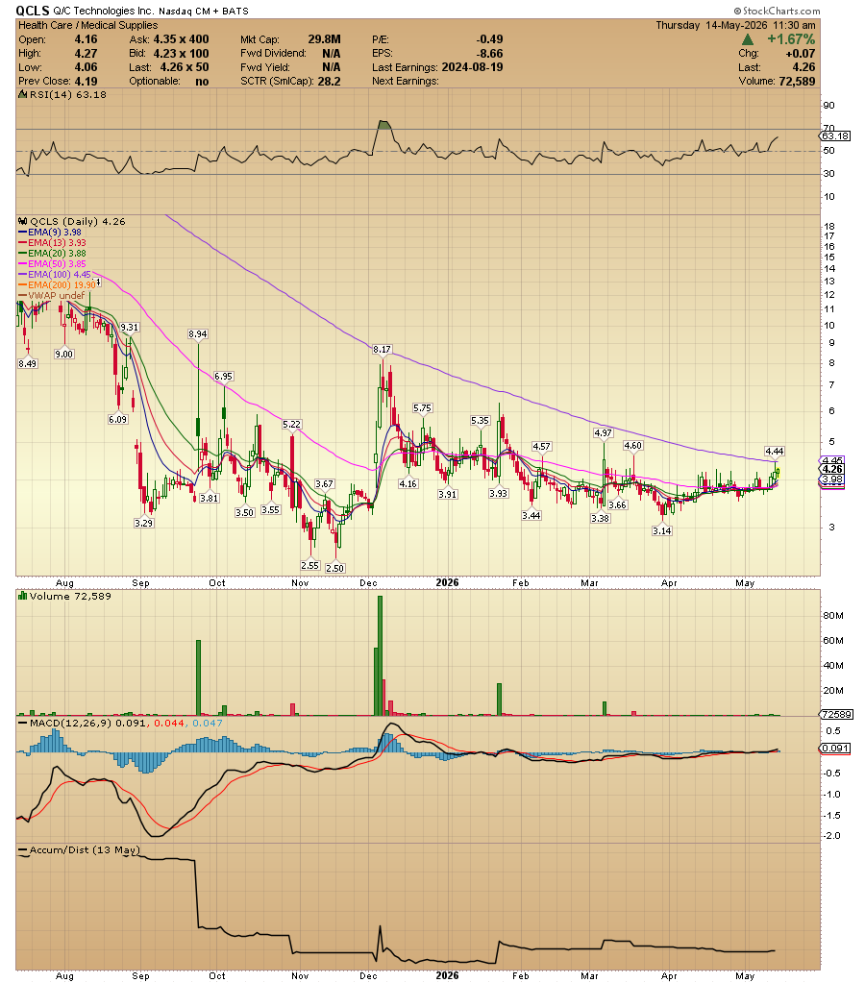The height and width of the screenshot is (983, 865).
Task: Click the Low value 4.06
Action: click(x=86, y=67)
